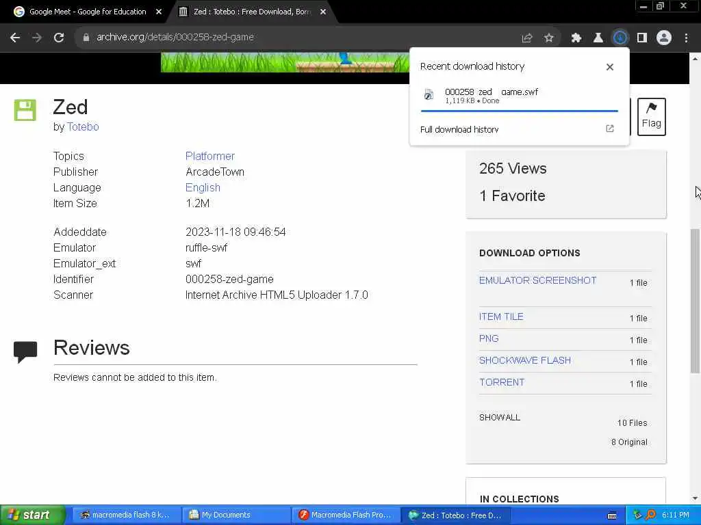
Task: Close the Zed : Totebo tab
Action: pyautogui.click(x=323, y=12)
